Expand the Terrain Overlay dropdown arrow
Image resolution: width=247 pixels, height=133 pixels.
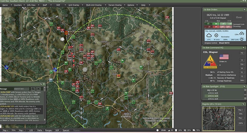(x=125, y=5)
